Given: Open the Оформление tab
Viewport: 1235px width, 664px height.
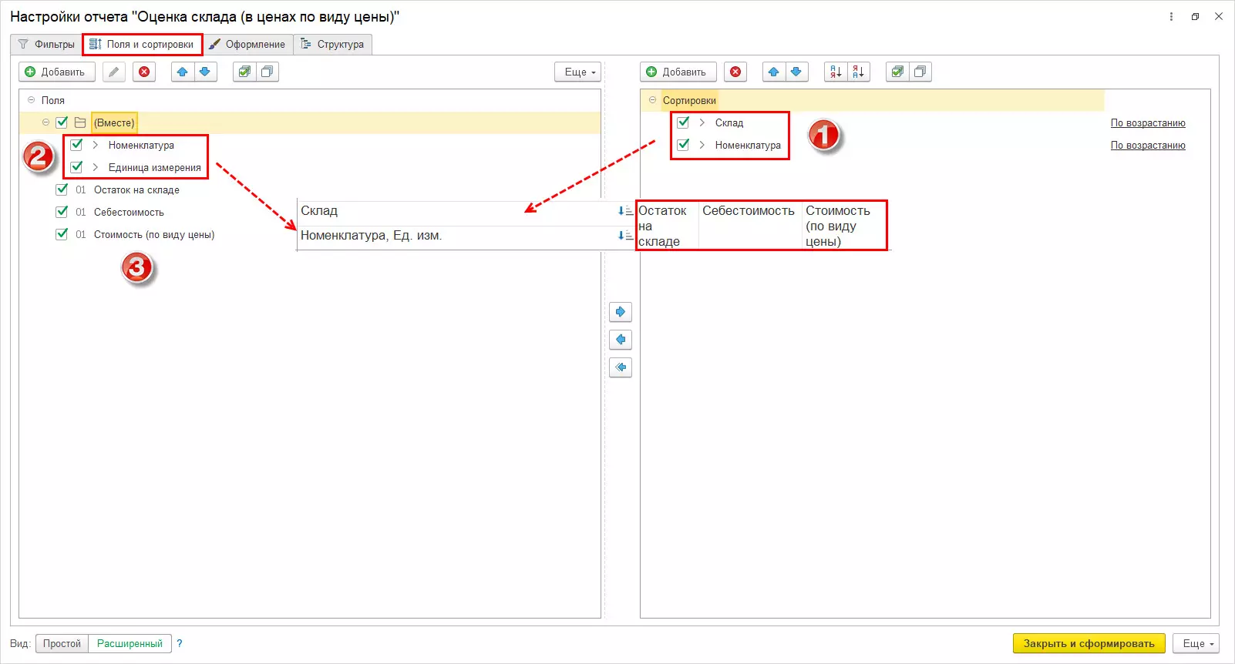Looking at the screenshot, I should click(247, 45).
